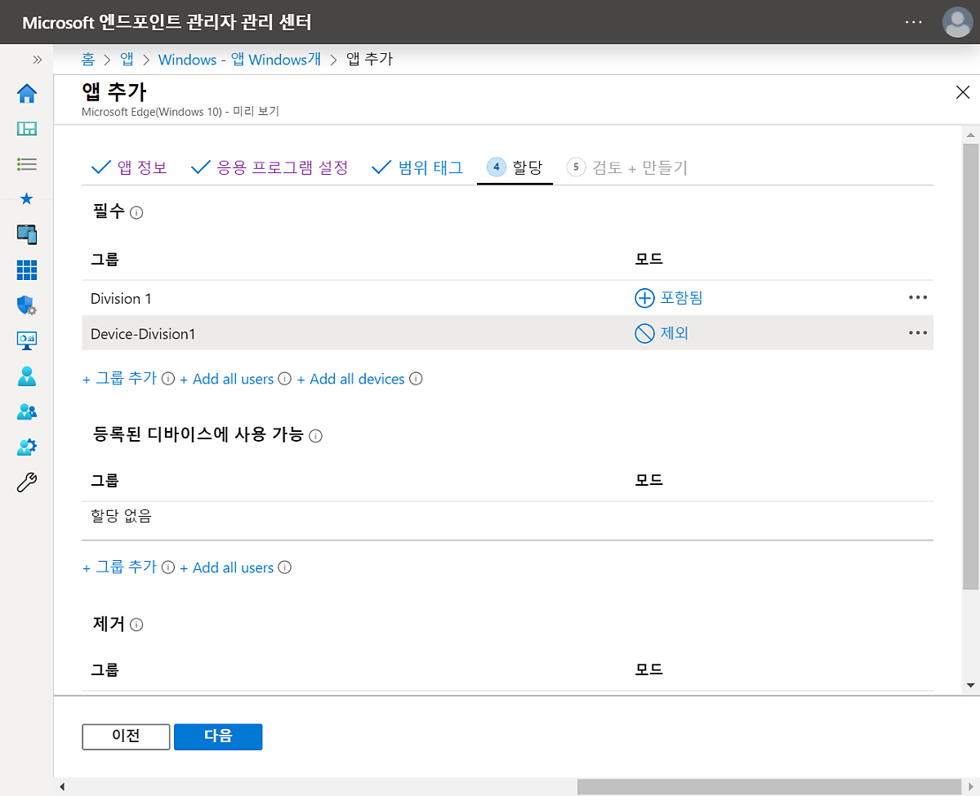
Task: Open the Devices icon in sidebar
Action: click(x=27, y=234)
